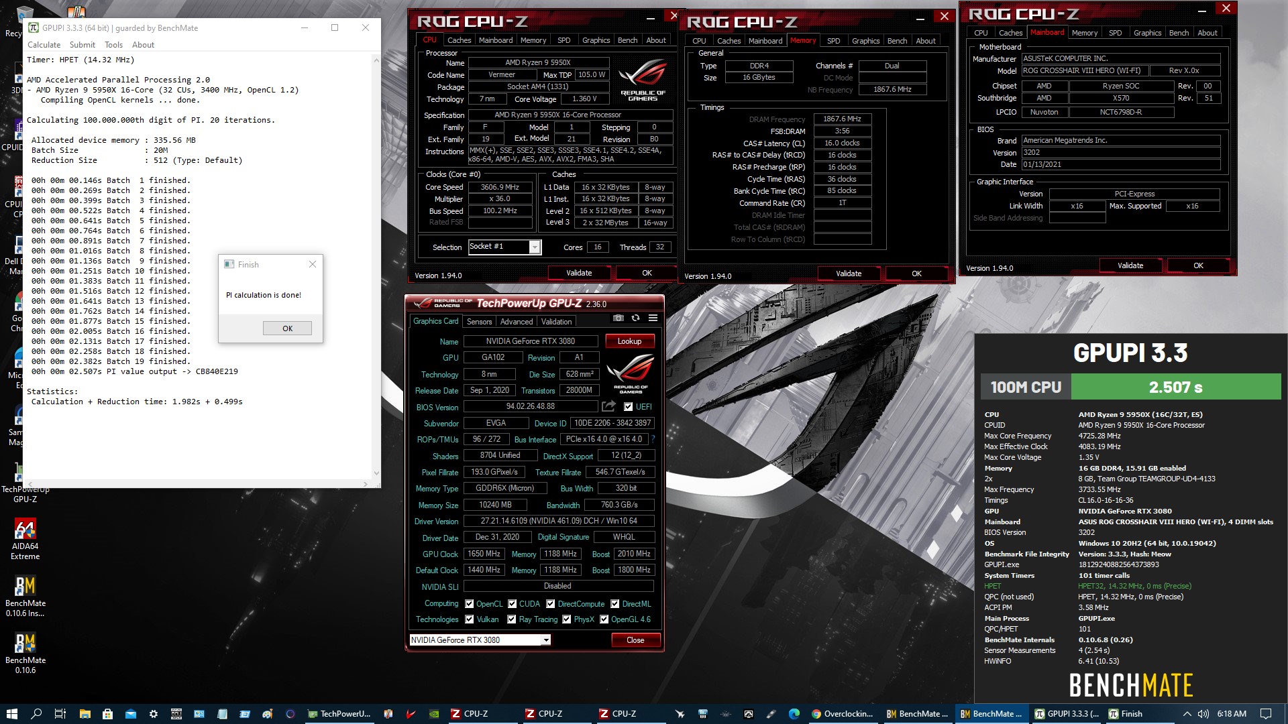Image resolution: width=1288 pixels, height=724 pixels.
Task: Click OK in CPU-Z Memory window
Action: [x=916, y=274]
